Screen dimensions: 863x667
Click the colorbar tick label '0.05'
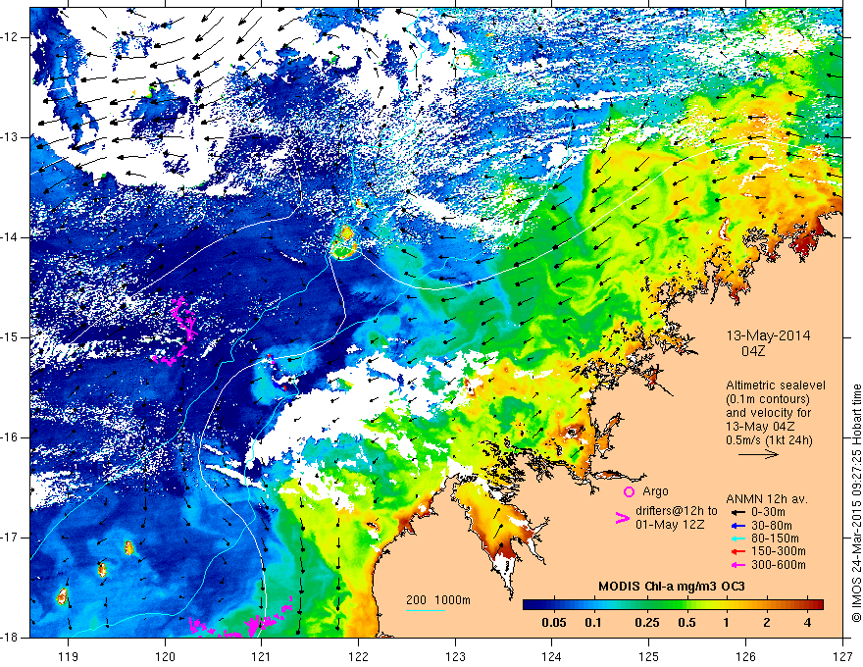coord(554,623)
